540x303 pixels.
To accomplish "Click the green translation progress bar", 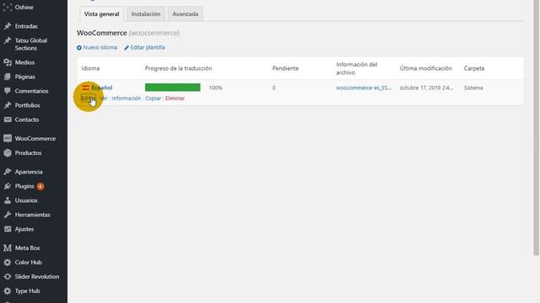I will 172,88.
